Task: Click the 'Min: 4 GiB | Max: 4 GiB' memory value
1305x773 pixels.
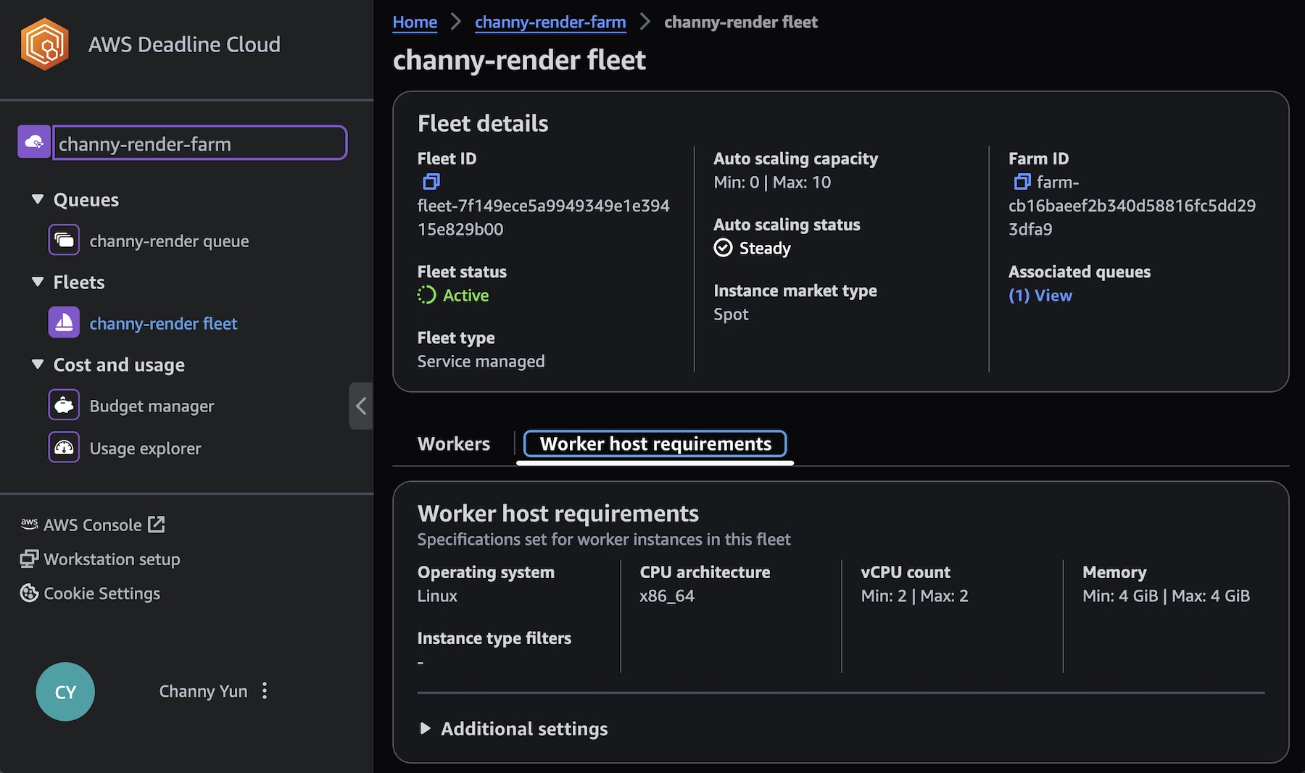Action: point(1166,596)
